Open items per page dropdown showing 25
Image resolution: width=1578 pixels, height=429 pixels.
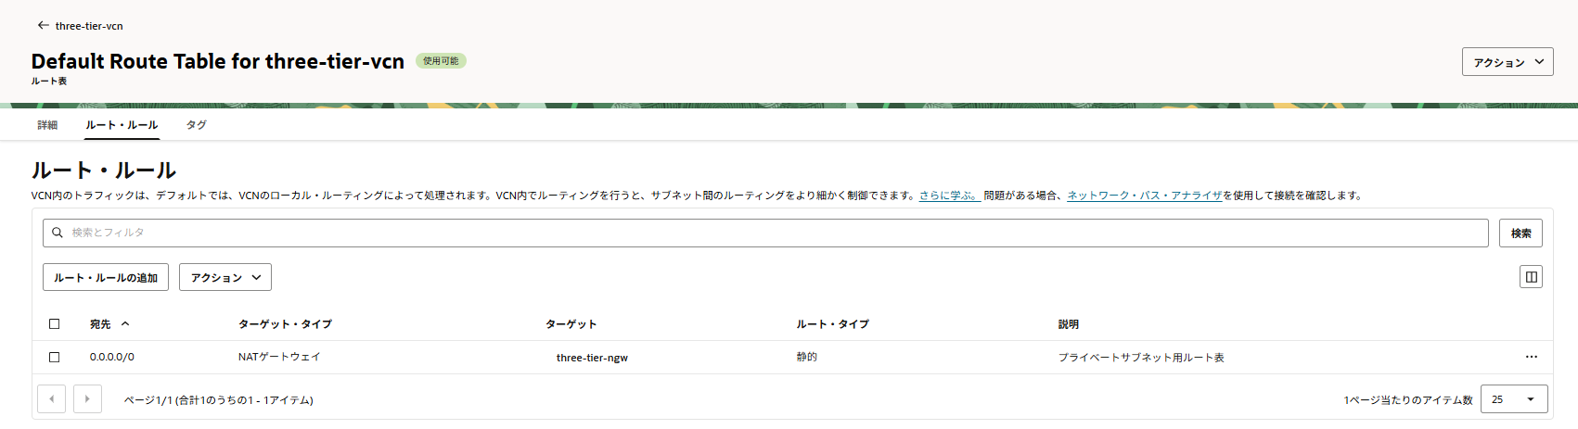pos(1514,399)
